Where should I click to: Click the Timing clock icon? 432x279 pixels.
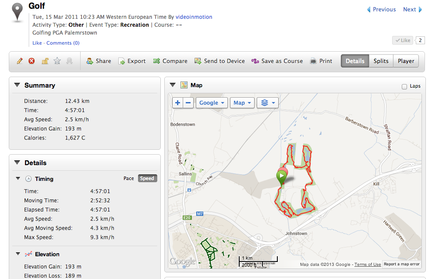(28, 179)
